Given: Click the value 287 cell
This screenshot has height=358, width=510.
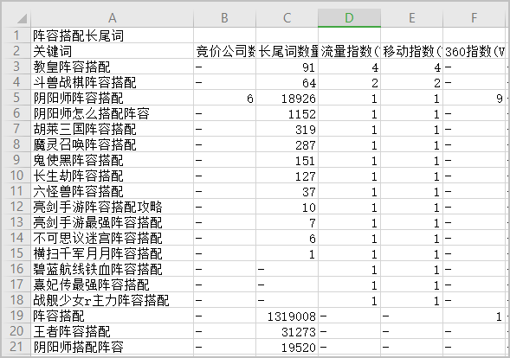Looking at the screenshot, I should point(287,144).
